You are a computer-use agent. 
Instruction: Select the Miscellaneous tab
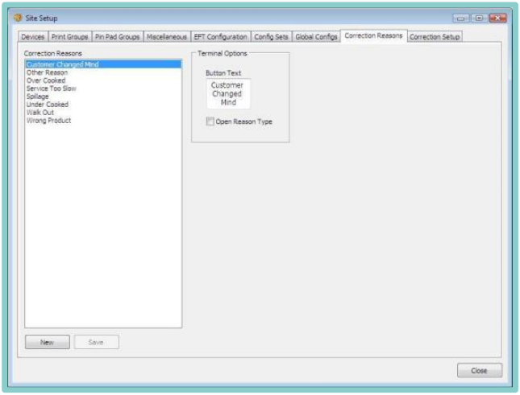click(167, 37)
